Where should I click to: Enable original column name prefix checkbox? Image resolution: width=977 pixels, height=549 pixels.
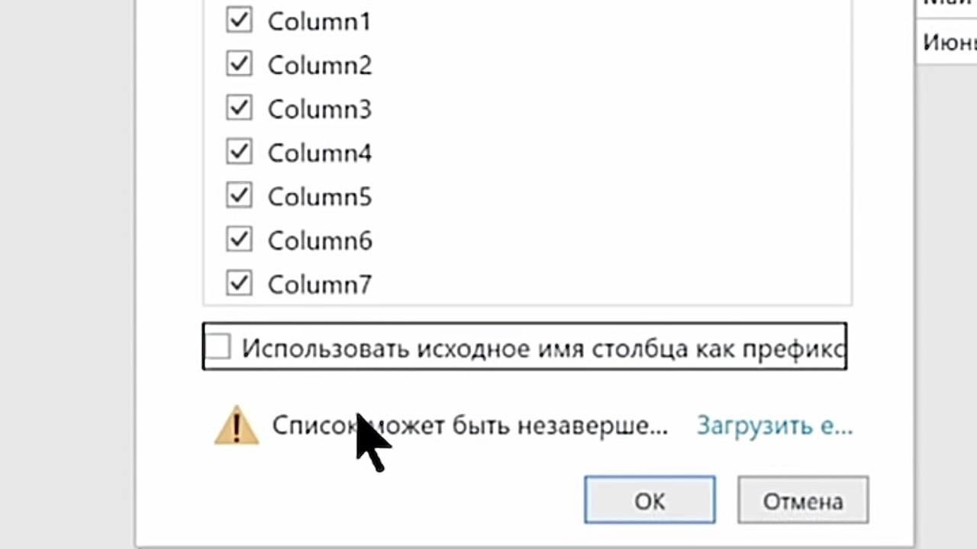218,348
